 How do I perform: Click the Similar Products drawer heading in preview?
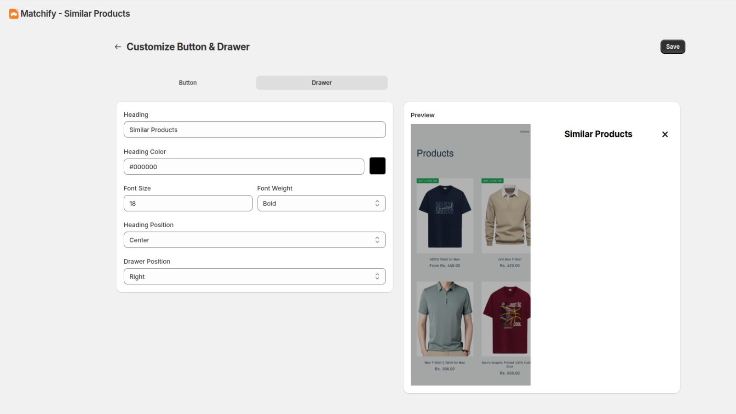(x=598, y=134)
